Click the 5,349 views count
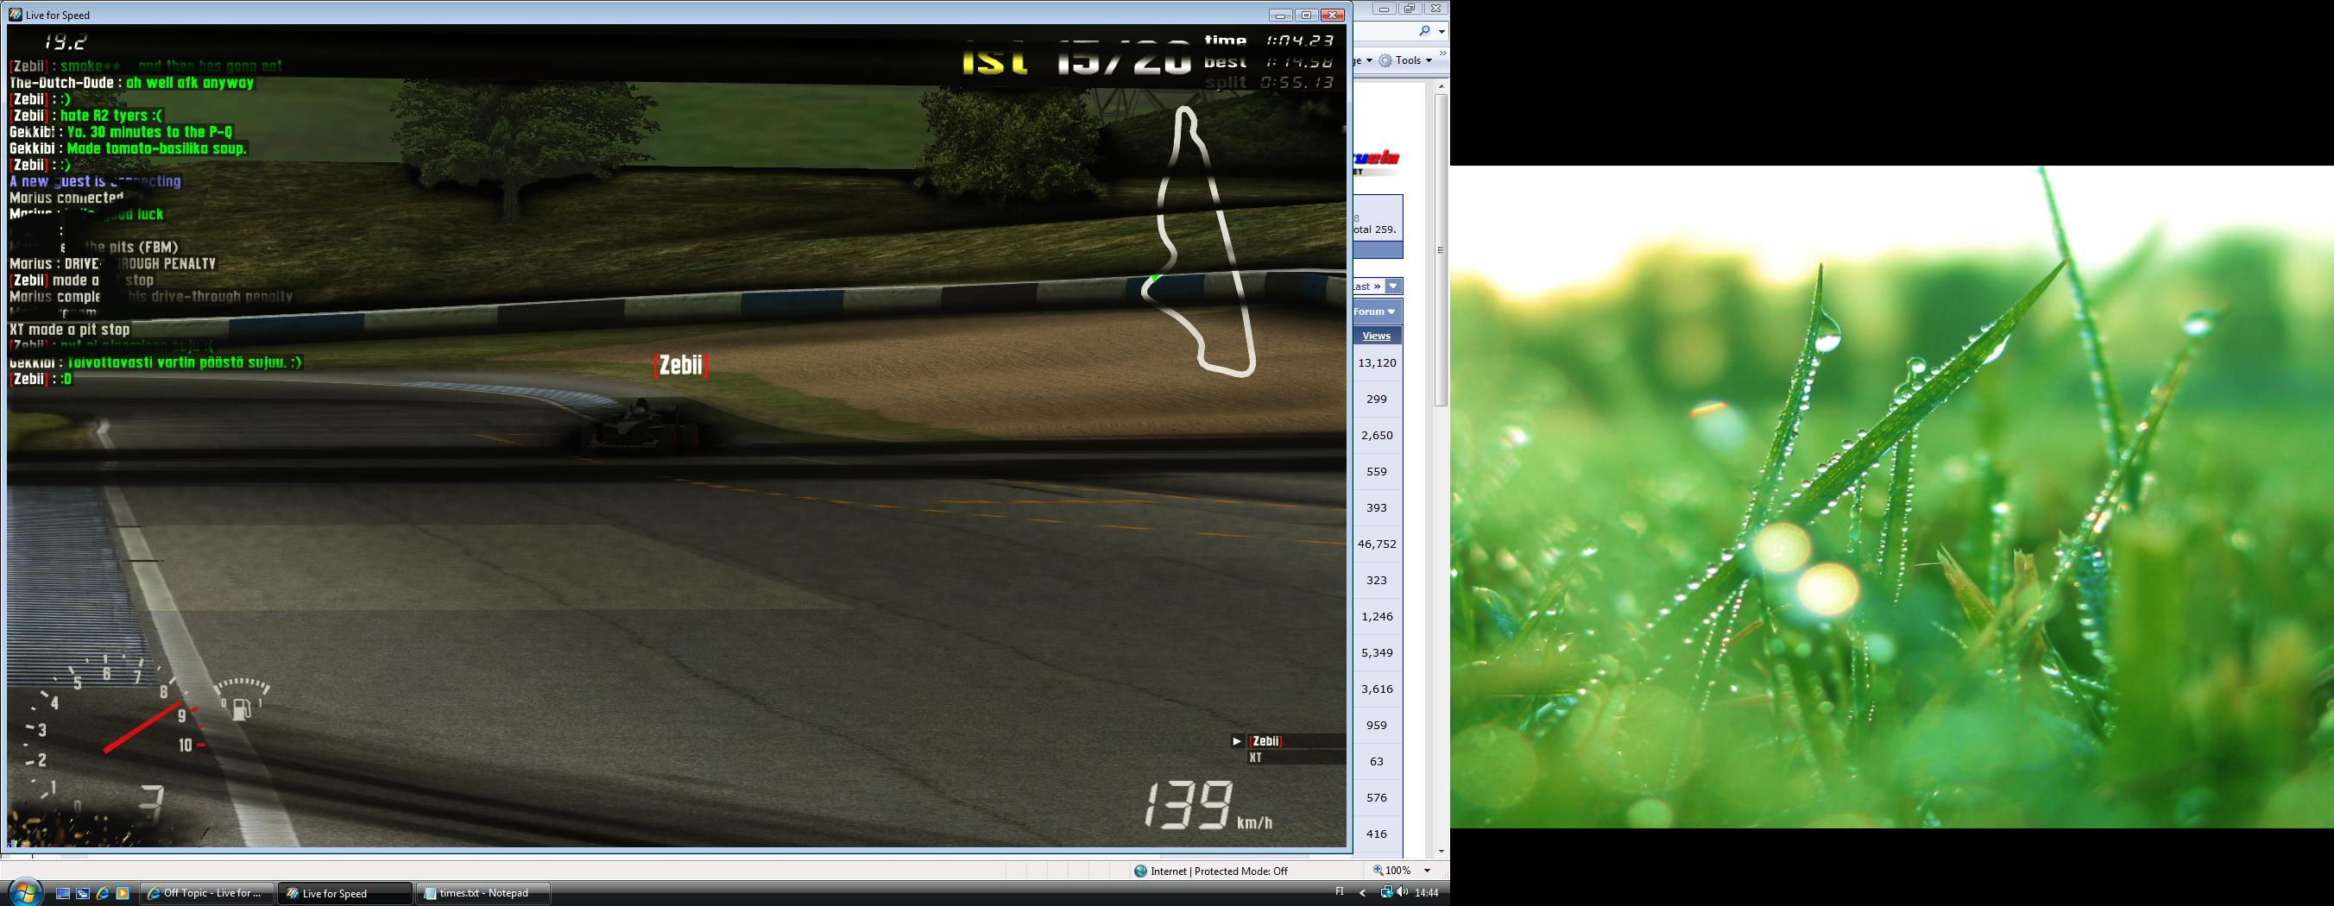Image resolution: width=2334 pixels, height=906 pixels. (x=1378, y=652)
